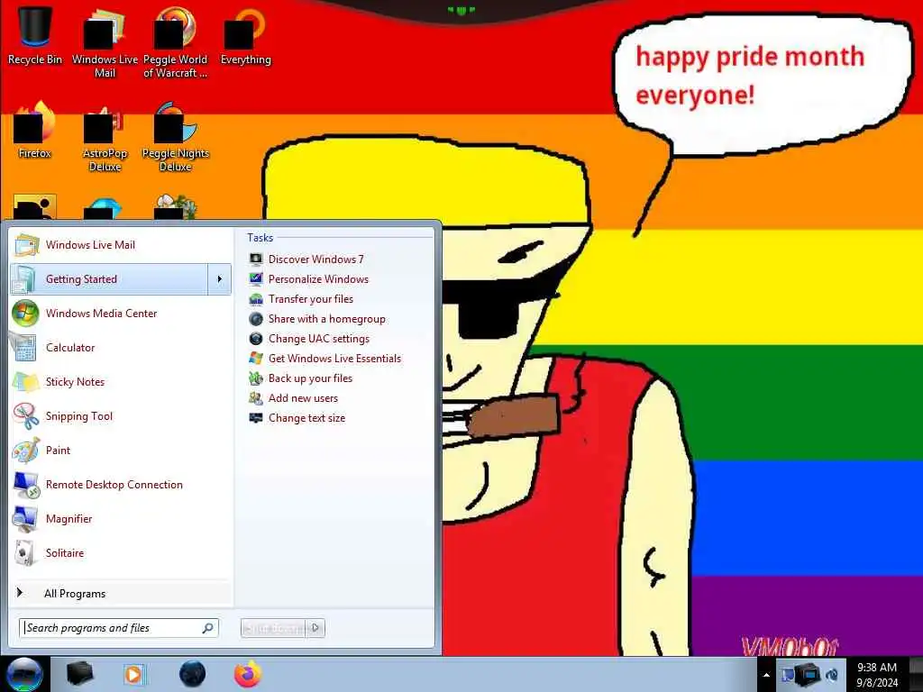923x692 pixels.
Task: Open Windows Live Mail from Start menu
Action: coord(121,245)
